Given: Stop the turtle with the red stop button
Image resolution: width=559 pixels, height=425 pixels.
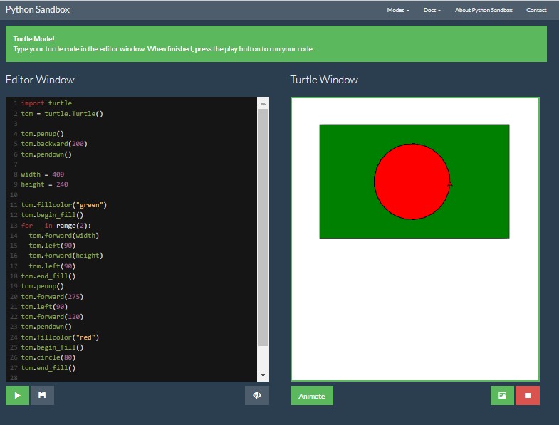Looking at the screenshot, I should 527,395.
